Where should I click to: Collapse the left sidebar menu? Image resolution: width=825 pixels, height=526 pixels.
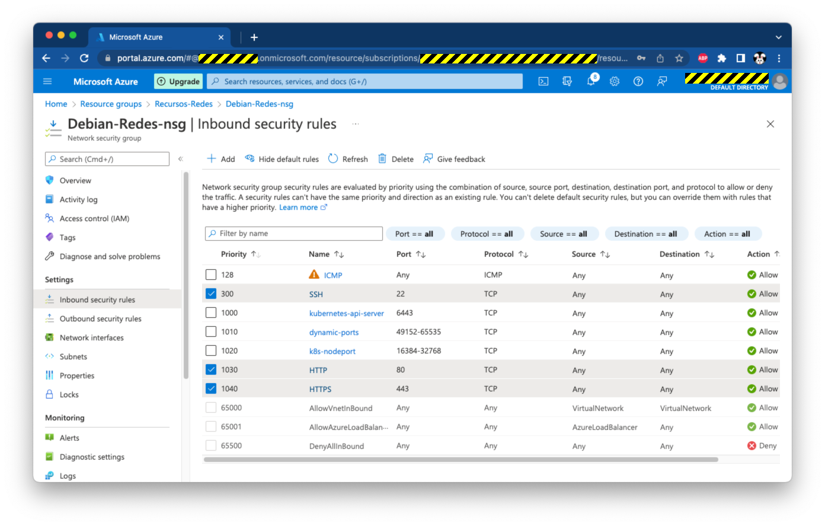point(181,159)
